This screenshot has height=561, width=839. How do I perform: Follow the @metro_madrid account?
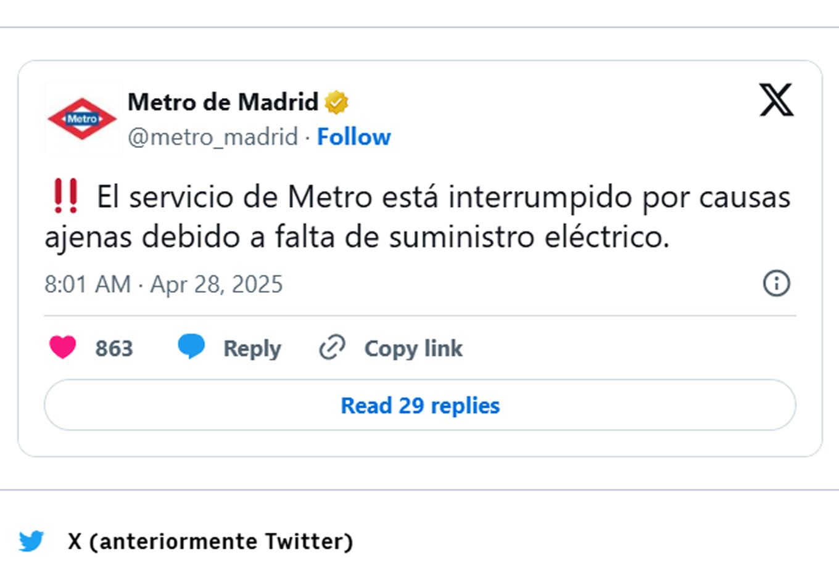pyautogui.click(x=353, y=136)
